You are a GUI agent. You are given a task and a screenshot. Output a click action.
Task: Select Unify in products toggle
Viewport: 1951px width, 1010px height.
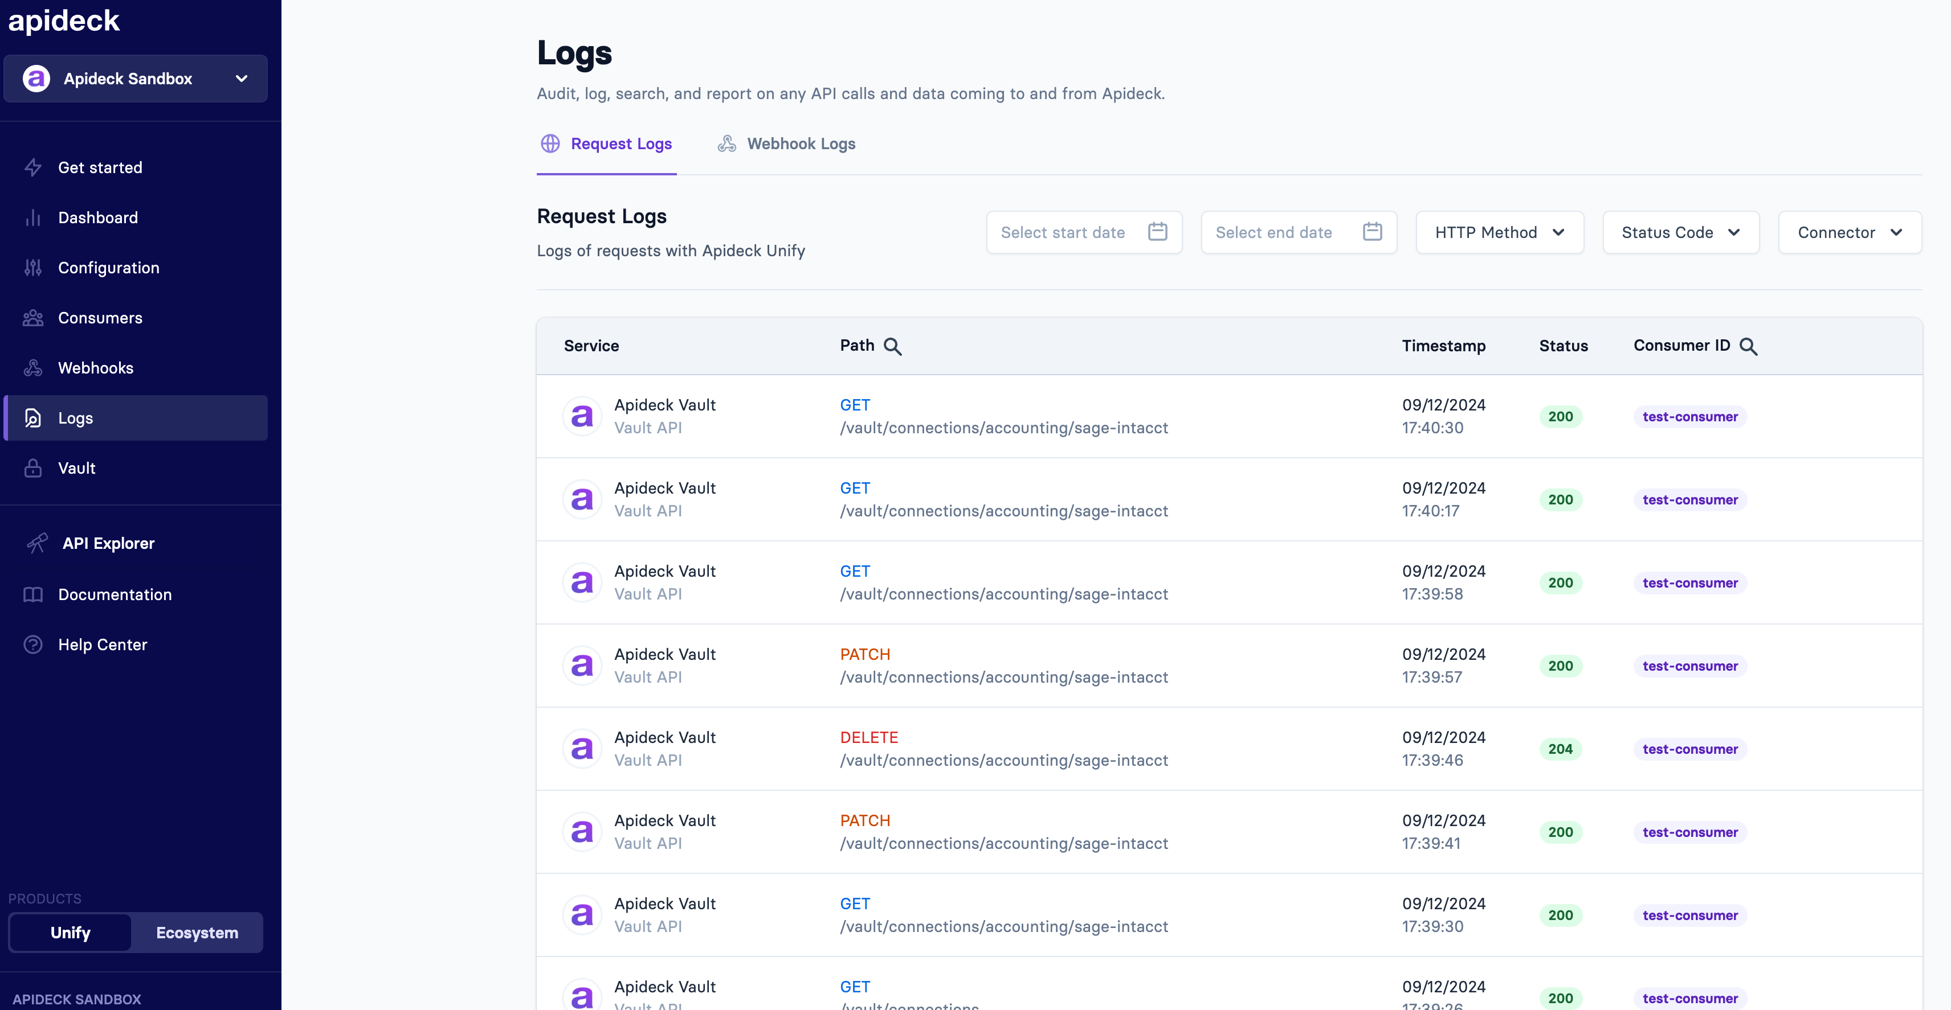pyautogui.click(x=71, y=933)
